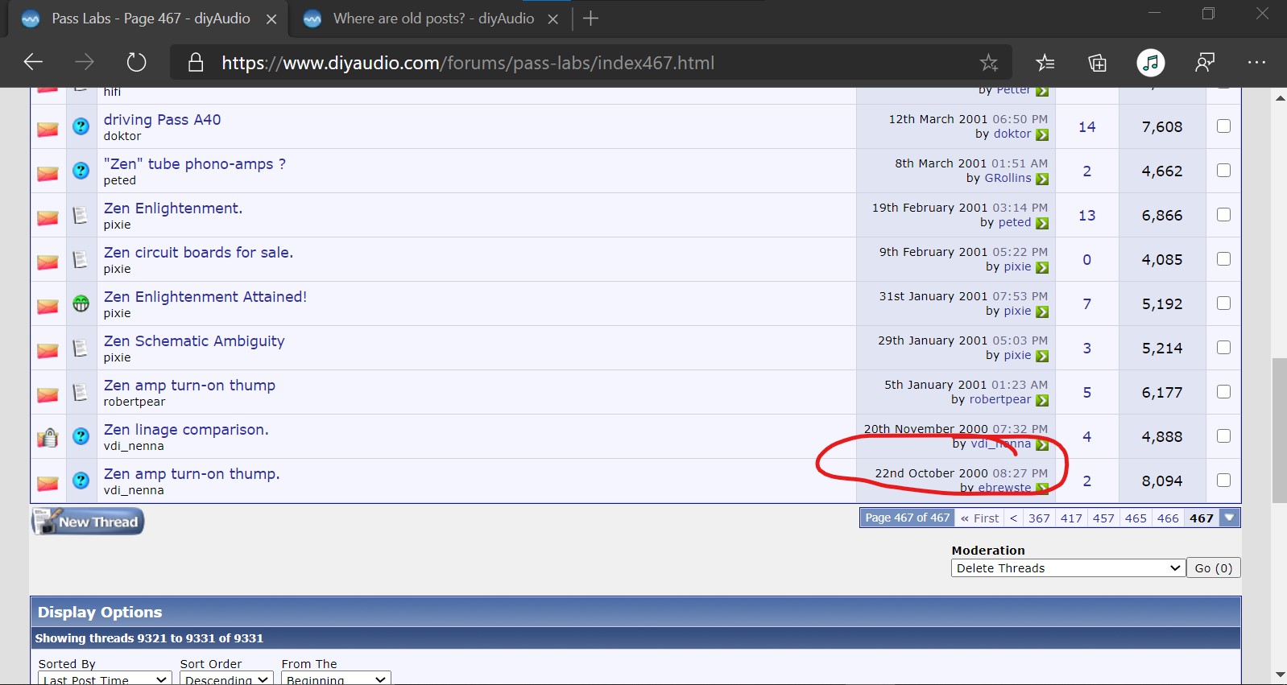Click post icon for Zen Enlightenment thread
Screen dimensions: 1287x685
point(80,215)
